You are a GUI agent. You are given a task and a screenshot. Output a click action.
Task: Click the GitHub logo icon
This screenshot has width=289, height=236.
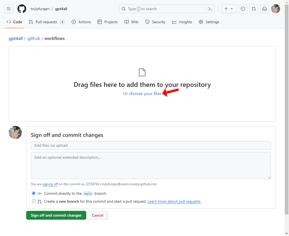22,9
